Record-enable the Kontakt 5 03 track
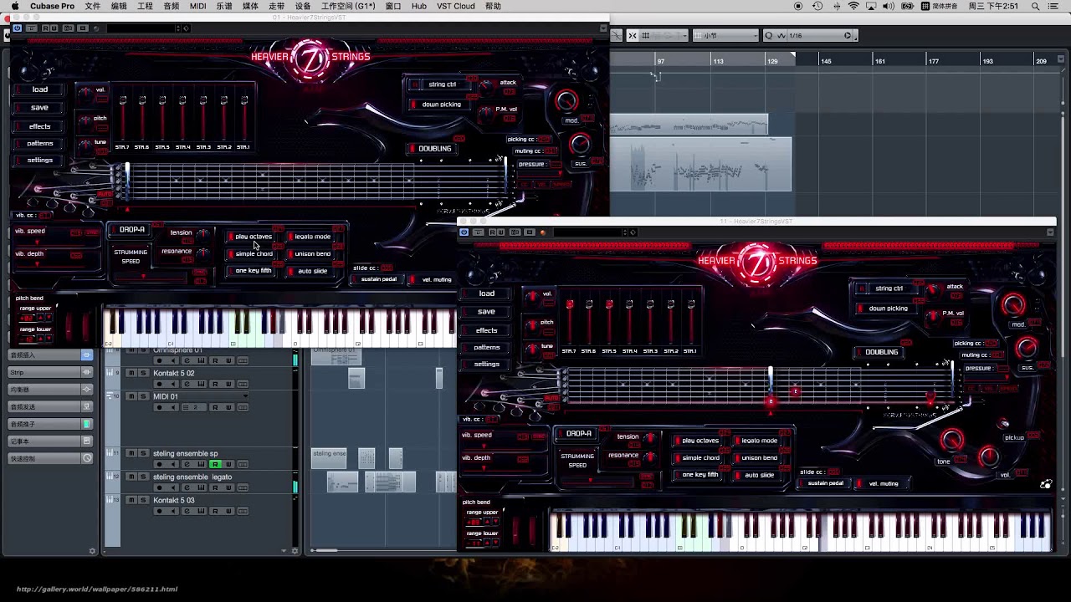Image resolution: width=1071 pixels, height=602 pixels. (x=158, y=511)
